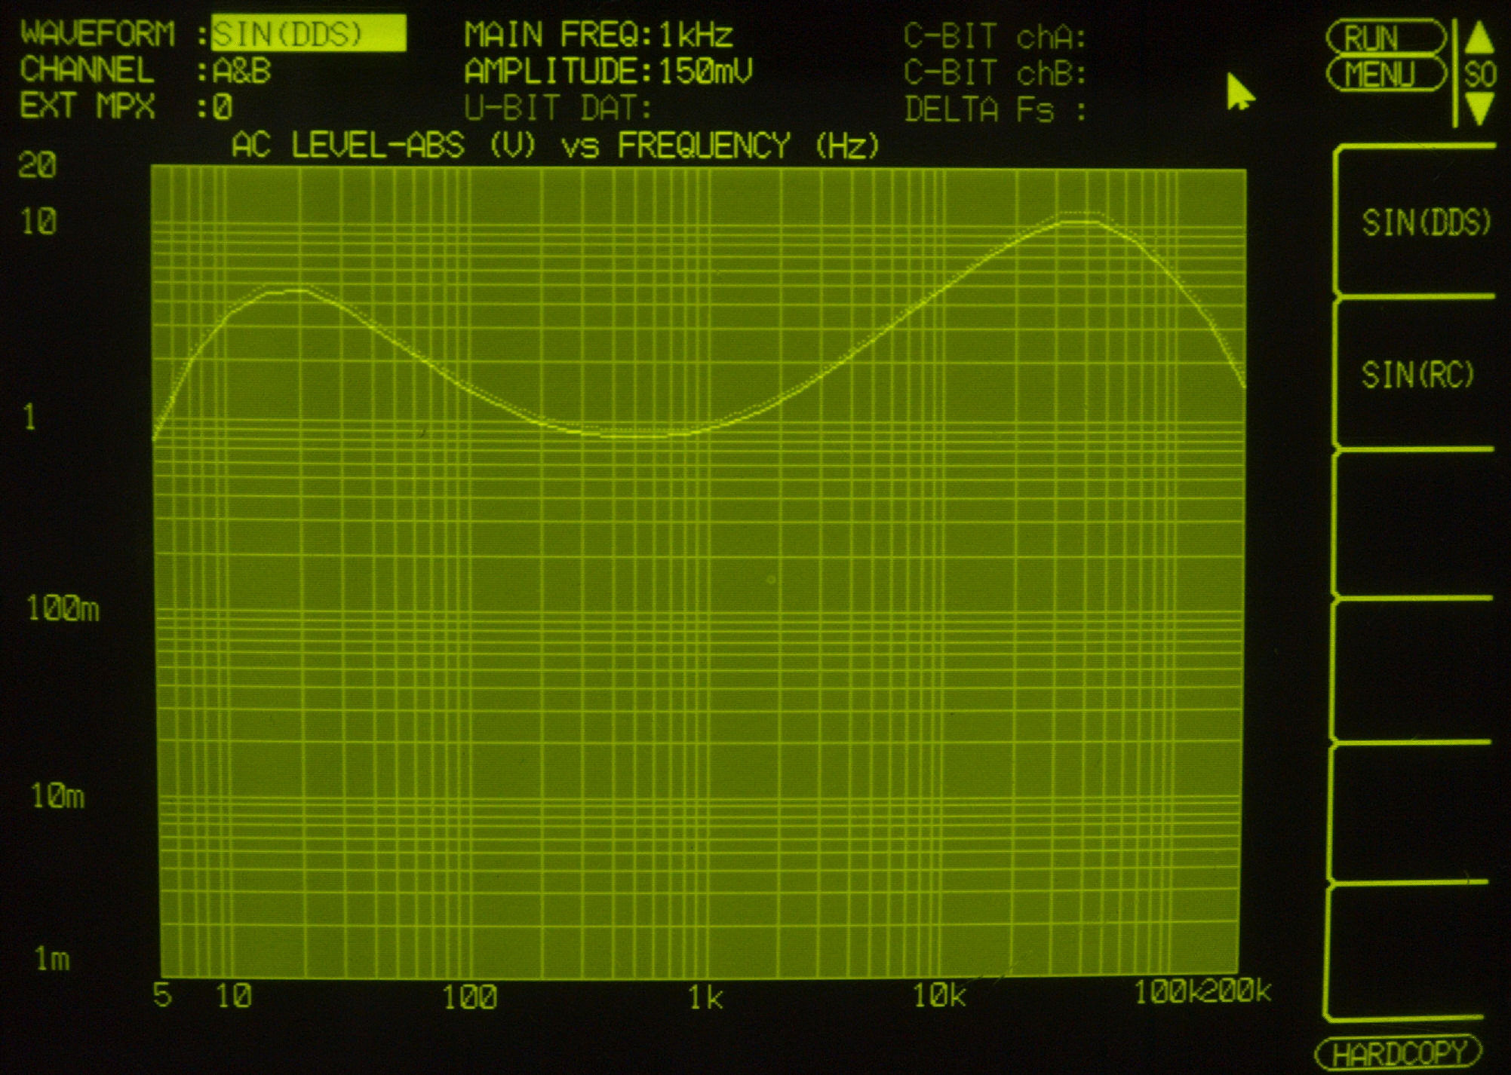Select the C-BIT chB field

tap(995, 73)
